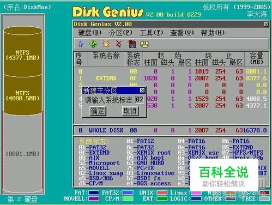The image size is (272, 205).
Task: Click the 第 2 硬盘 disk label
Action: (22, 200)
